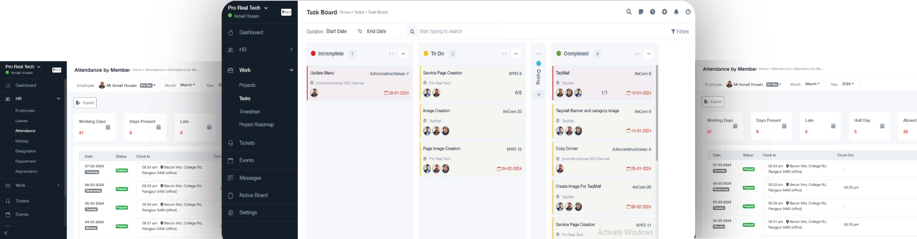This screenshot has width=917, height=239.
Task: Click the power logout icon
Action: [688, 12]
